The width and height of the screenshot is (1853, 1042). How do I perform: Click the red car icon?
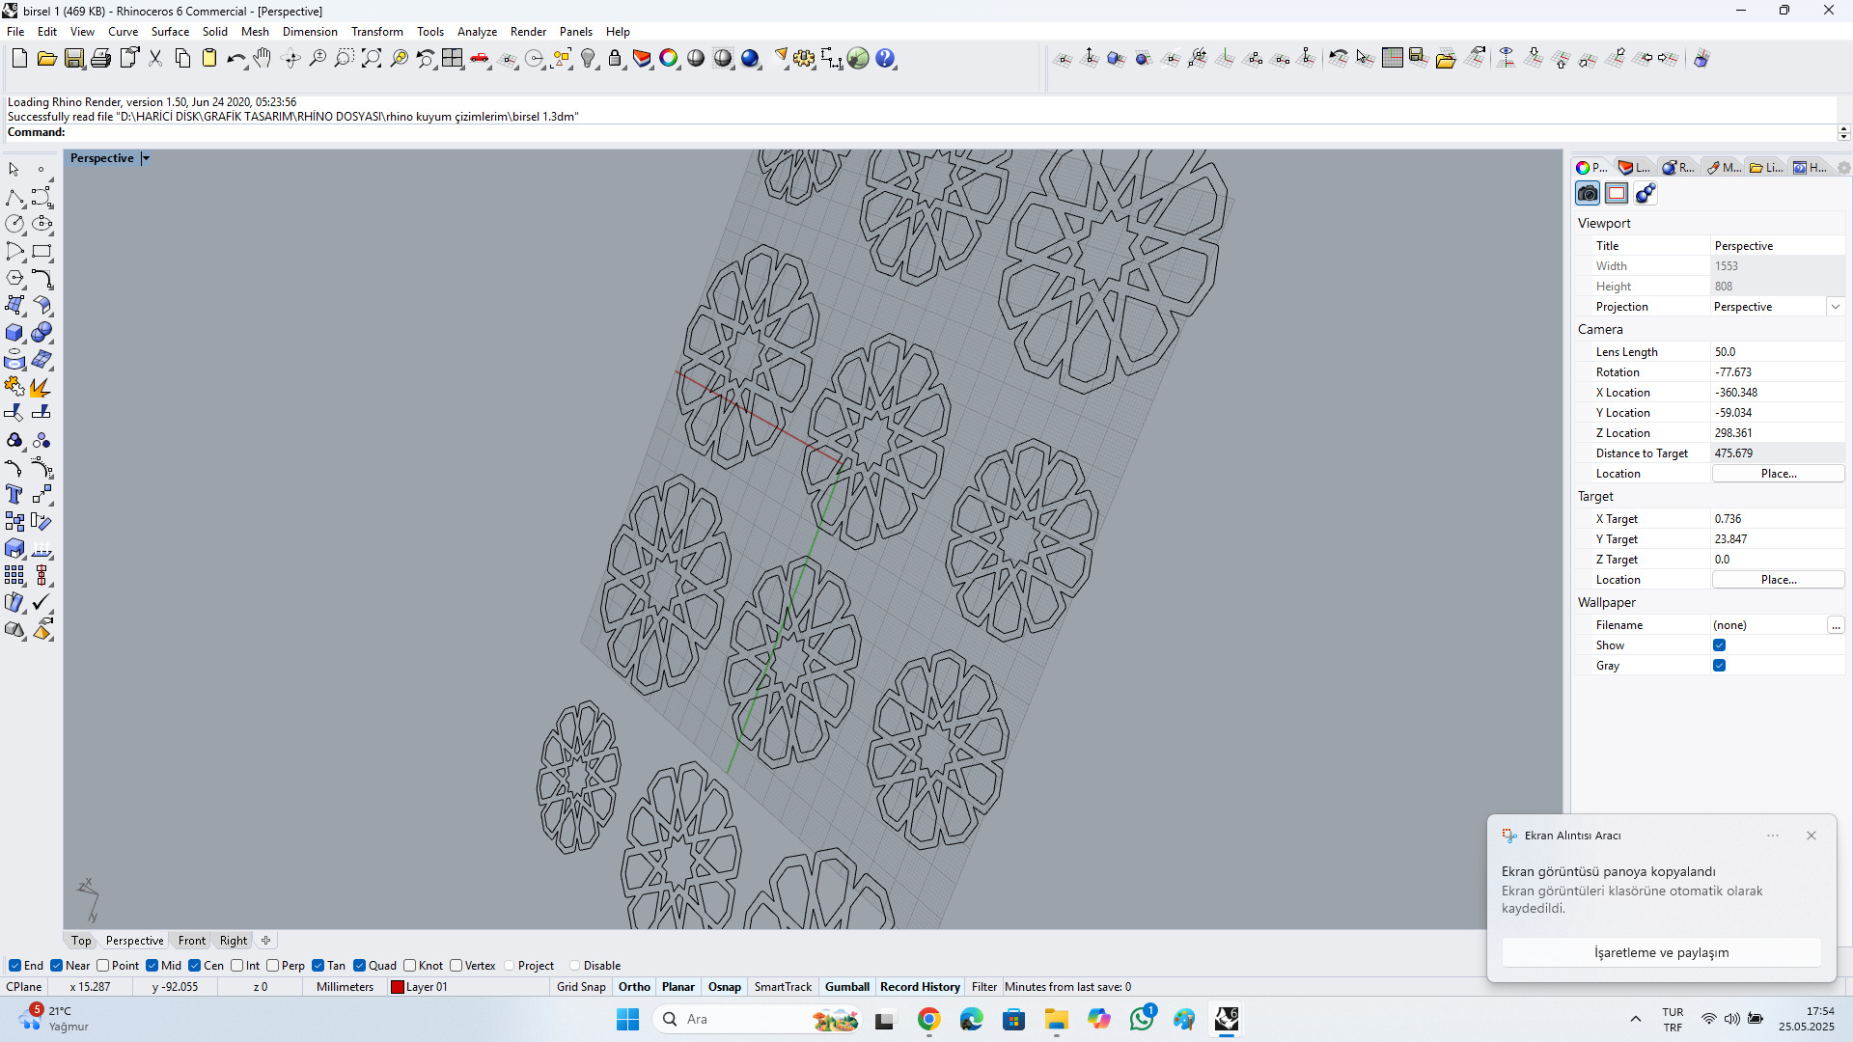click(480, 59)
